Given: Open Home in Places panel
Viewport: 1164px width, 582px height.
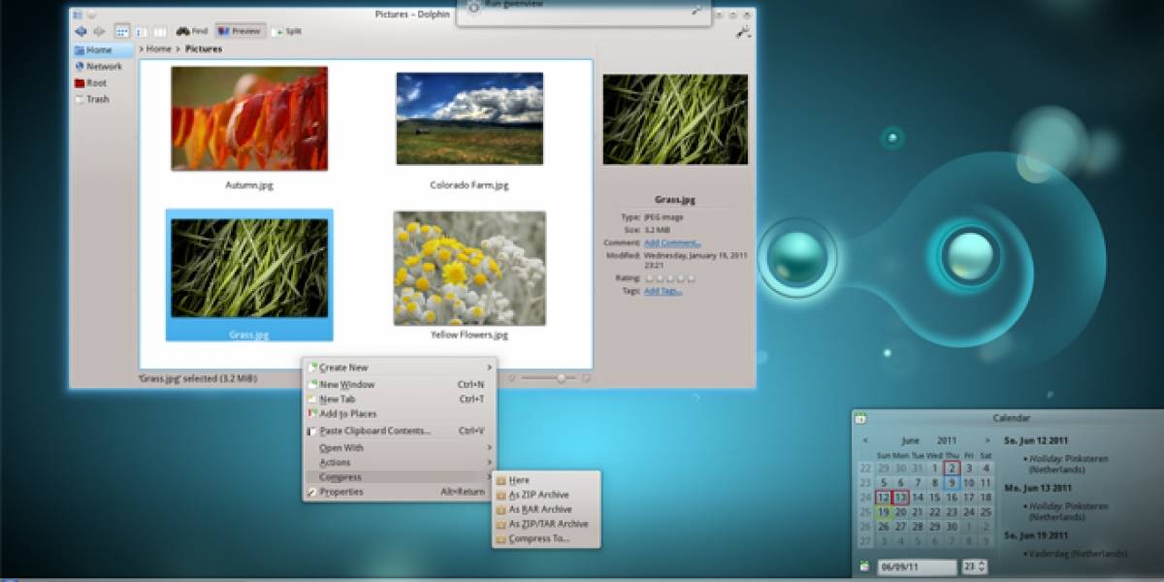Looking at the screenshot, I should [102, 50].
